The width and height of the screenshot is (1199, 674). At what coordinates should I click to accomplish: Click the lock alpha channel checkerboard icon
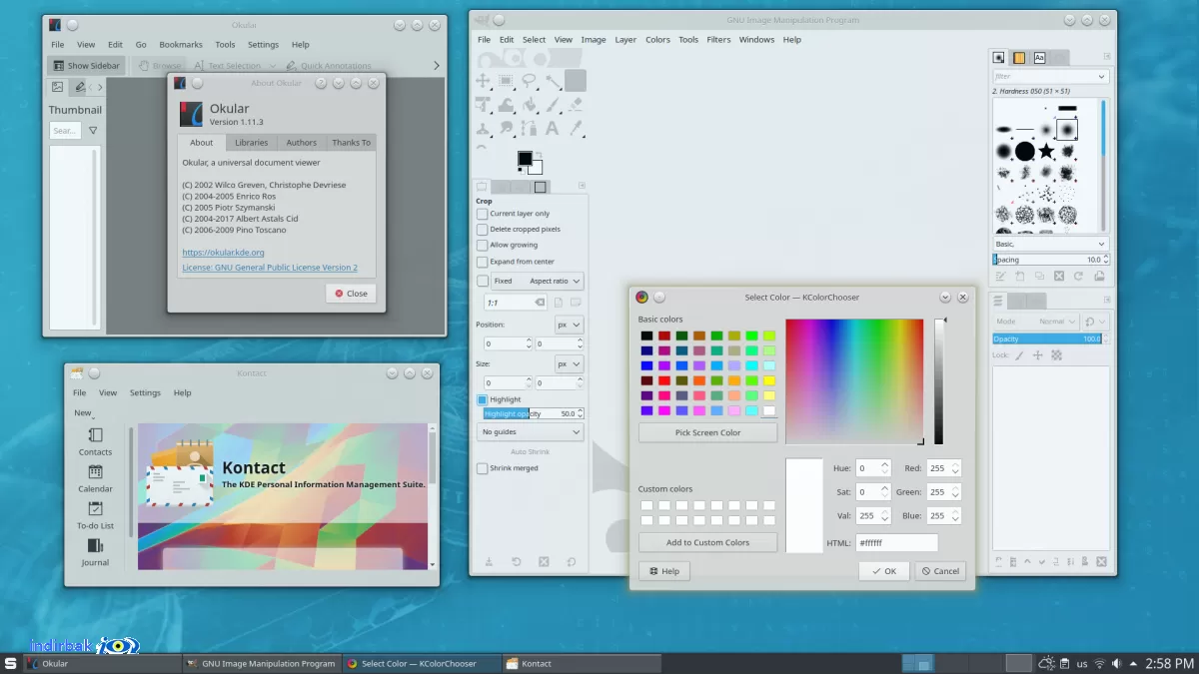[x=1056, y=354]
